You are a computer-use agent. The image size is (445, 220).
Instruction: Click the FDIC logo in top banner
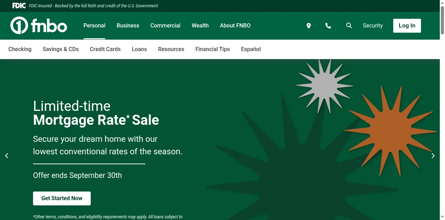pyautogui.click(x=19, y=6)
